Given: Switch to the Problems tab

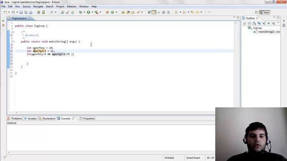Looking at the screenshot, I should [x=15, y=119].
